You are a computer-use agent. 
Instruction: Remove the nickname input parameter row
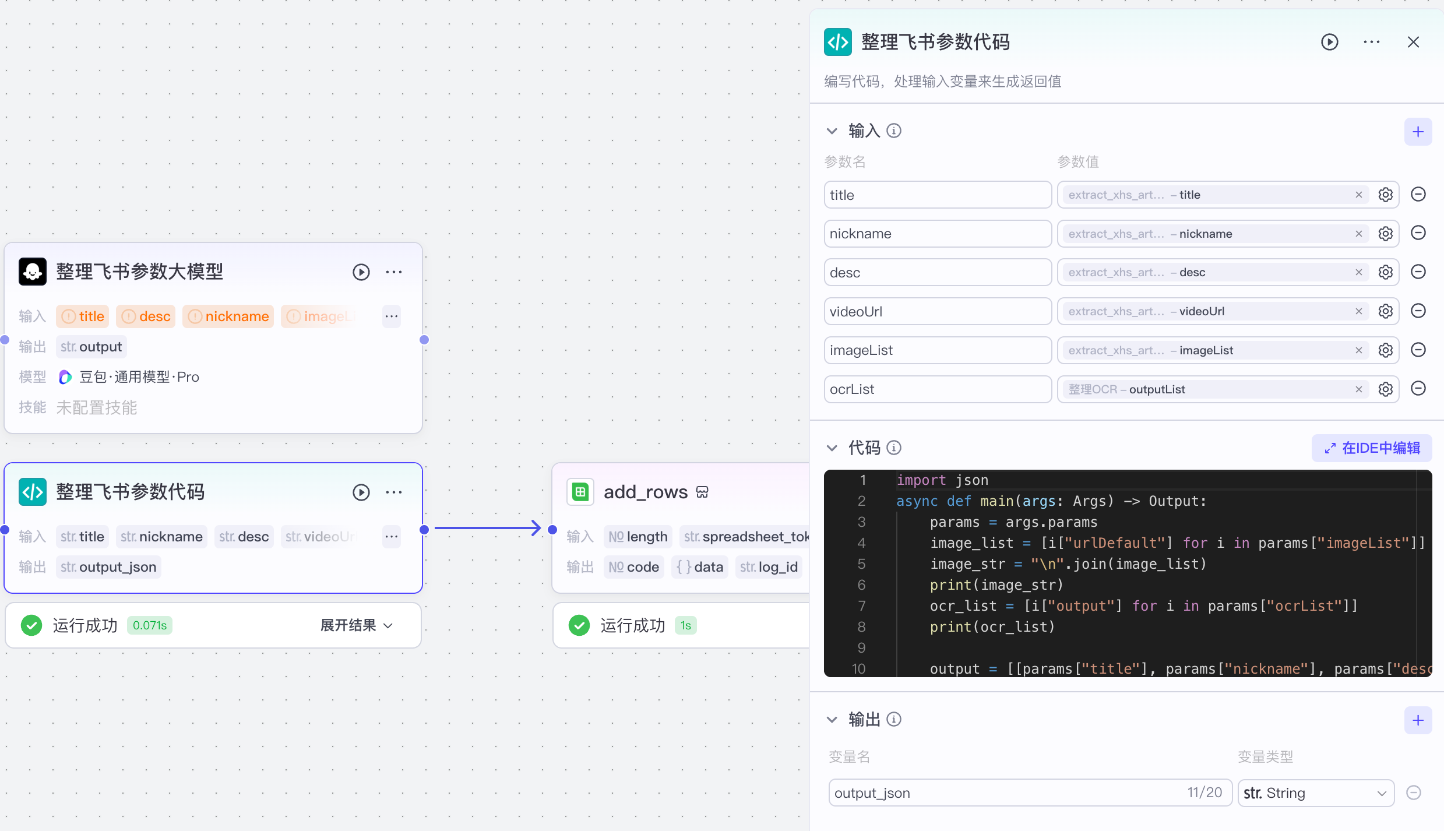1418,233
